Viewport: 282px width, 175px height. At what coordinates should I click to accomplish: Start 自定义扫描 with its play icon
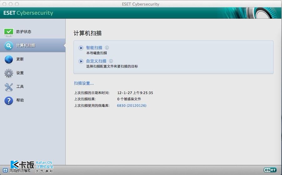[81, 61]
